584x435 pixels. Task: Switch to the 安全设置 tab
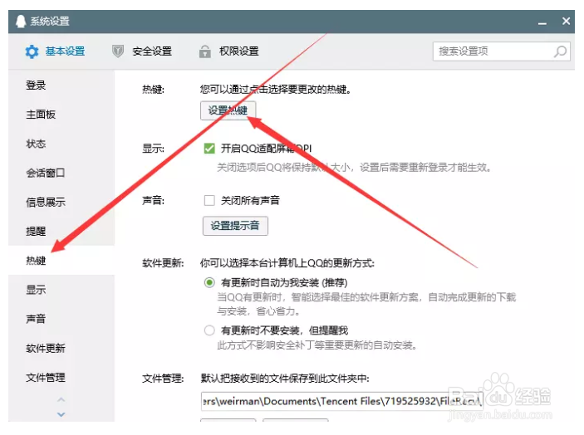point(142,51)
